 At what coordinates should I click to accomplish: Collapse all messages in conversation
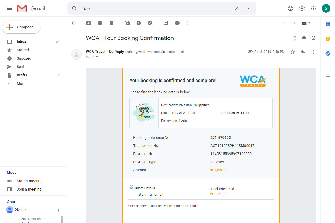pyautogui.click(x=295, y=38)
